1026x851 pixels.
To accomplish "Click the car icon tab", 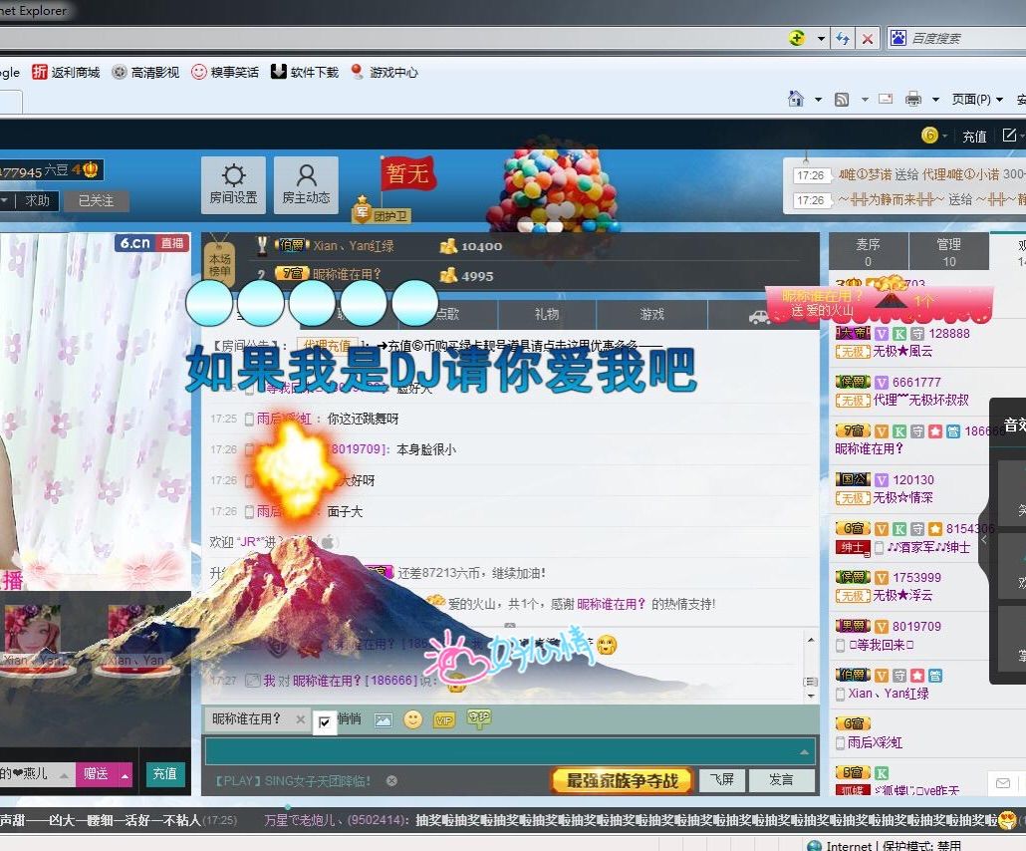I will (x=759, y=317).
